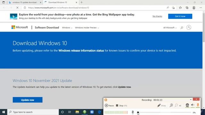Screen dimensions: 205x115
Task: Click the audio level meter
Action: pos(116,112)
